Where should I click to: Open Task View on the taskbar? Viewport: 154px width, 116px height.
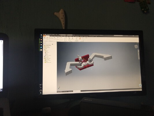tap(41, 37)
